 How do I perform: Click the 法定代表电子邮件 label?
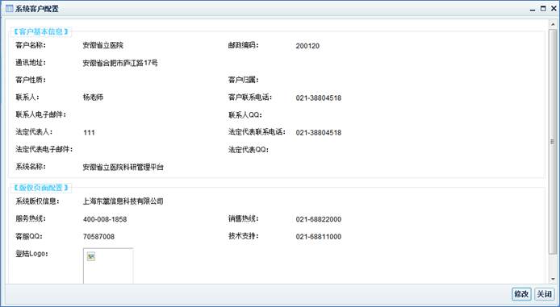pyautogui.click(x=44, y=149)
